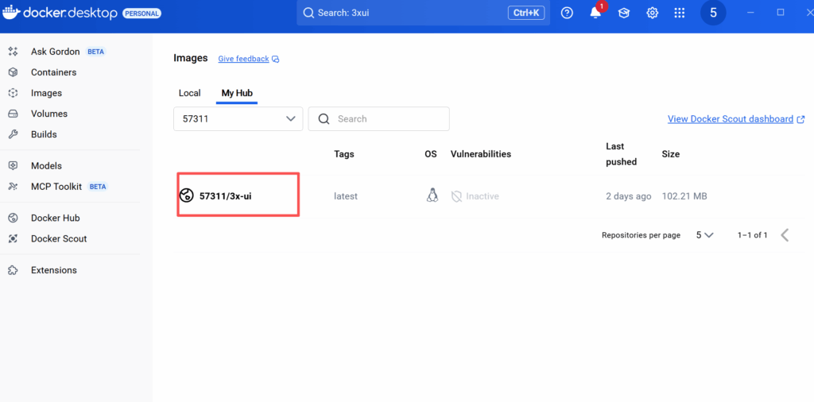This screenshot has width=814, height=402.
Task: Minimize the Docker Desktop window
Action: 750,13
